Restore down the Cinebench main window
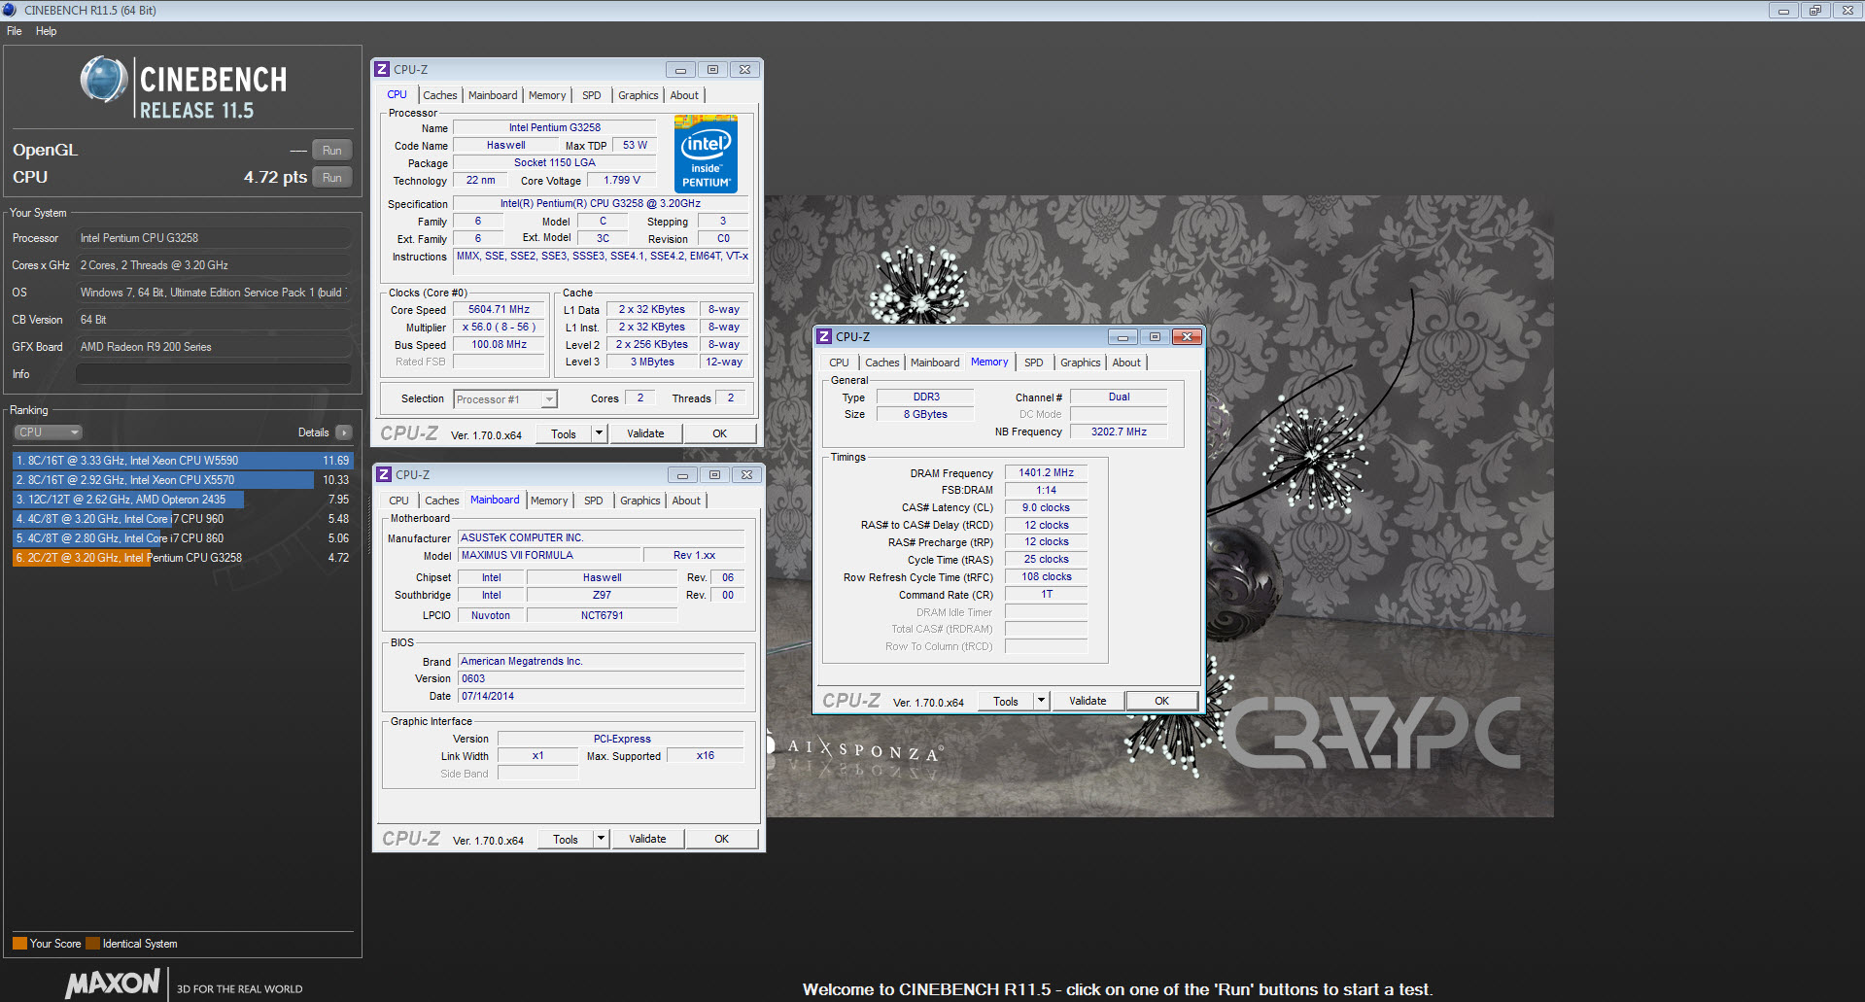 (x=1814, y=11)
